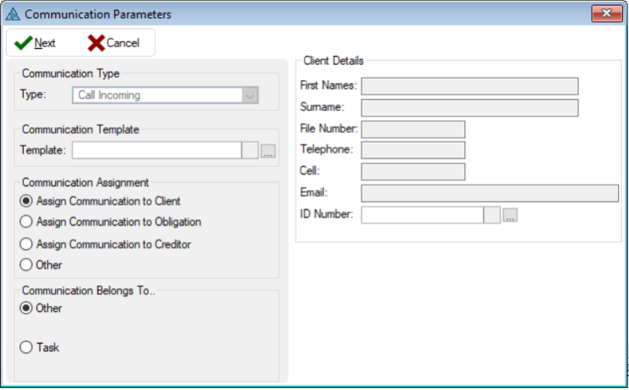Click the green checkmark Next button
The image size is (629, 390).
(35, 43)
